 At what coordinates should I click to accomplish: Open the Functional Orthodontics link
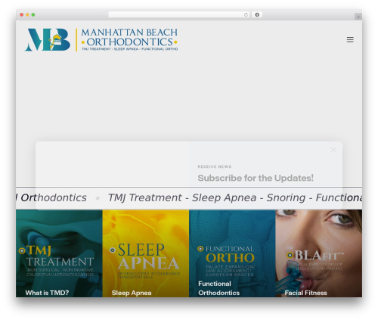pos(218,288)
